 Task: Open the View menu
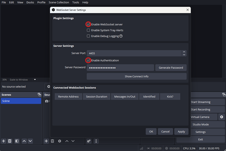(20, 3)
